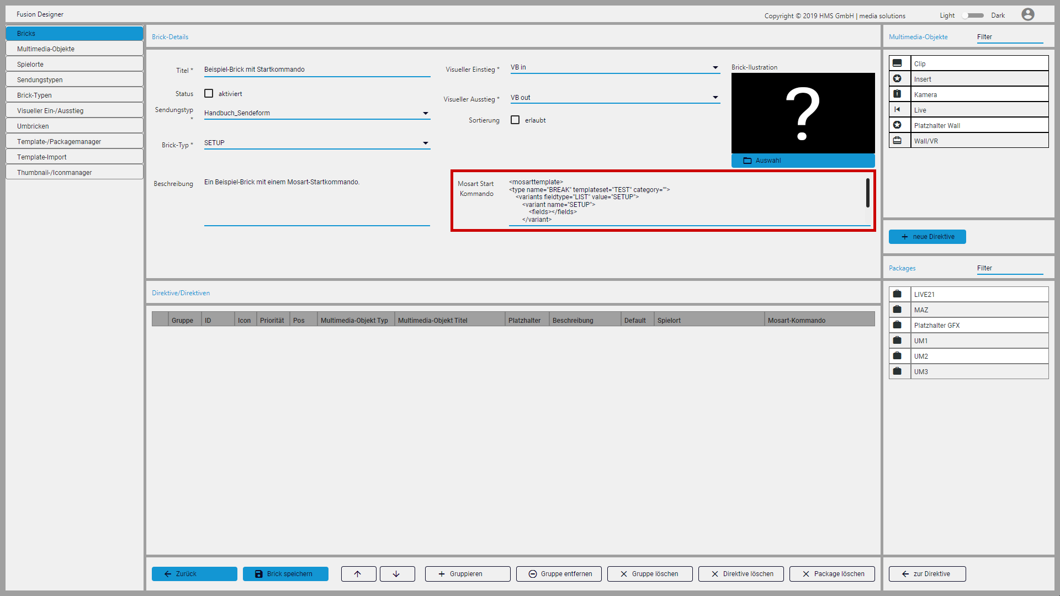Enable the aktiviert status checkbox

coord(209,94)
